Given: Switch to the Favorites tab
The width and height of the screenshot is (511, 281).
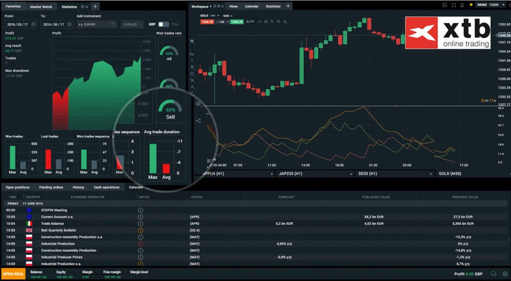Looking at the screenshot, I should coord(13,6).
